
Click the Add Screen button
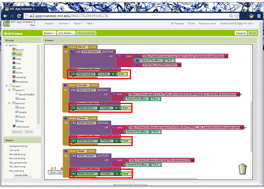66,33
